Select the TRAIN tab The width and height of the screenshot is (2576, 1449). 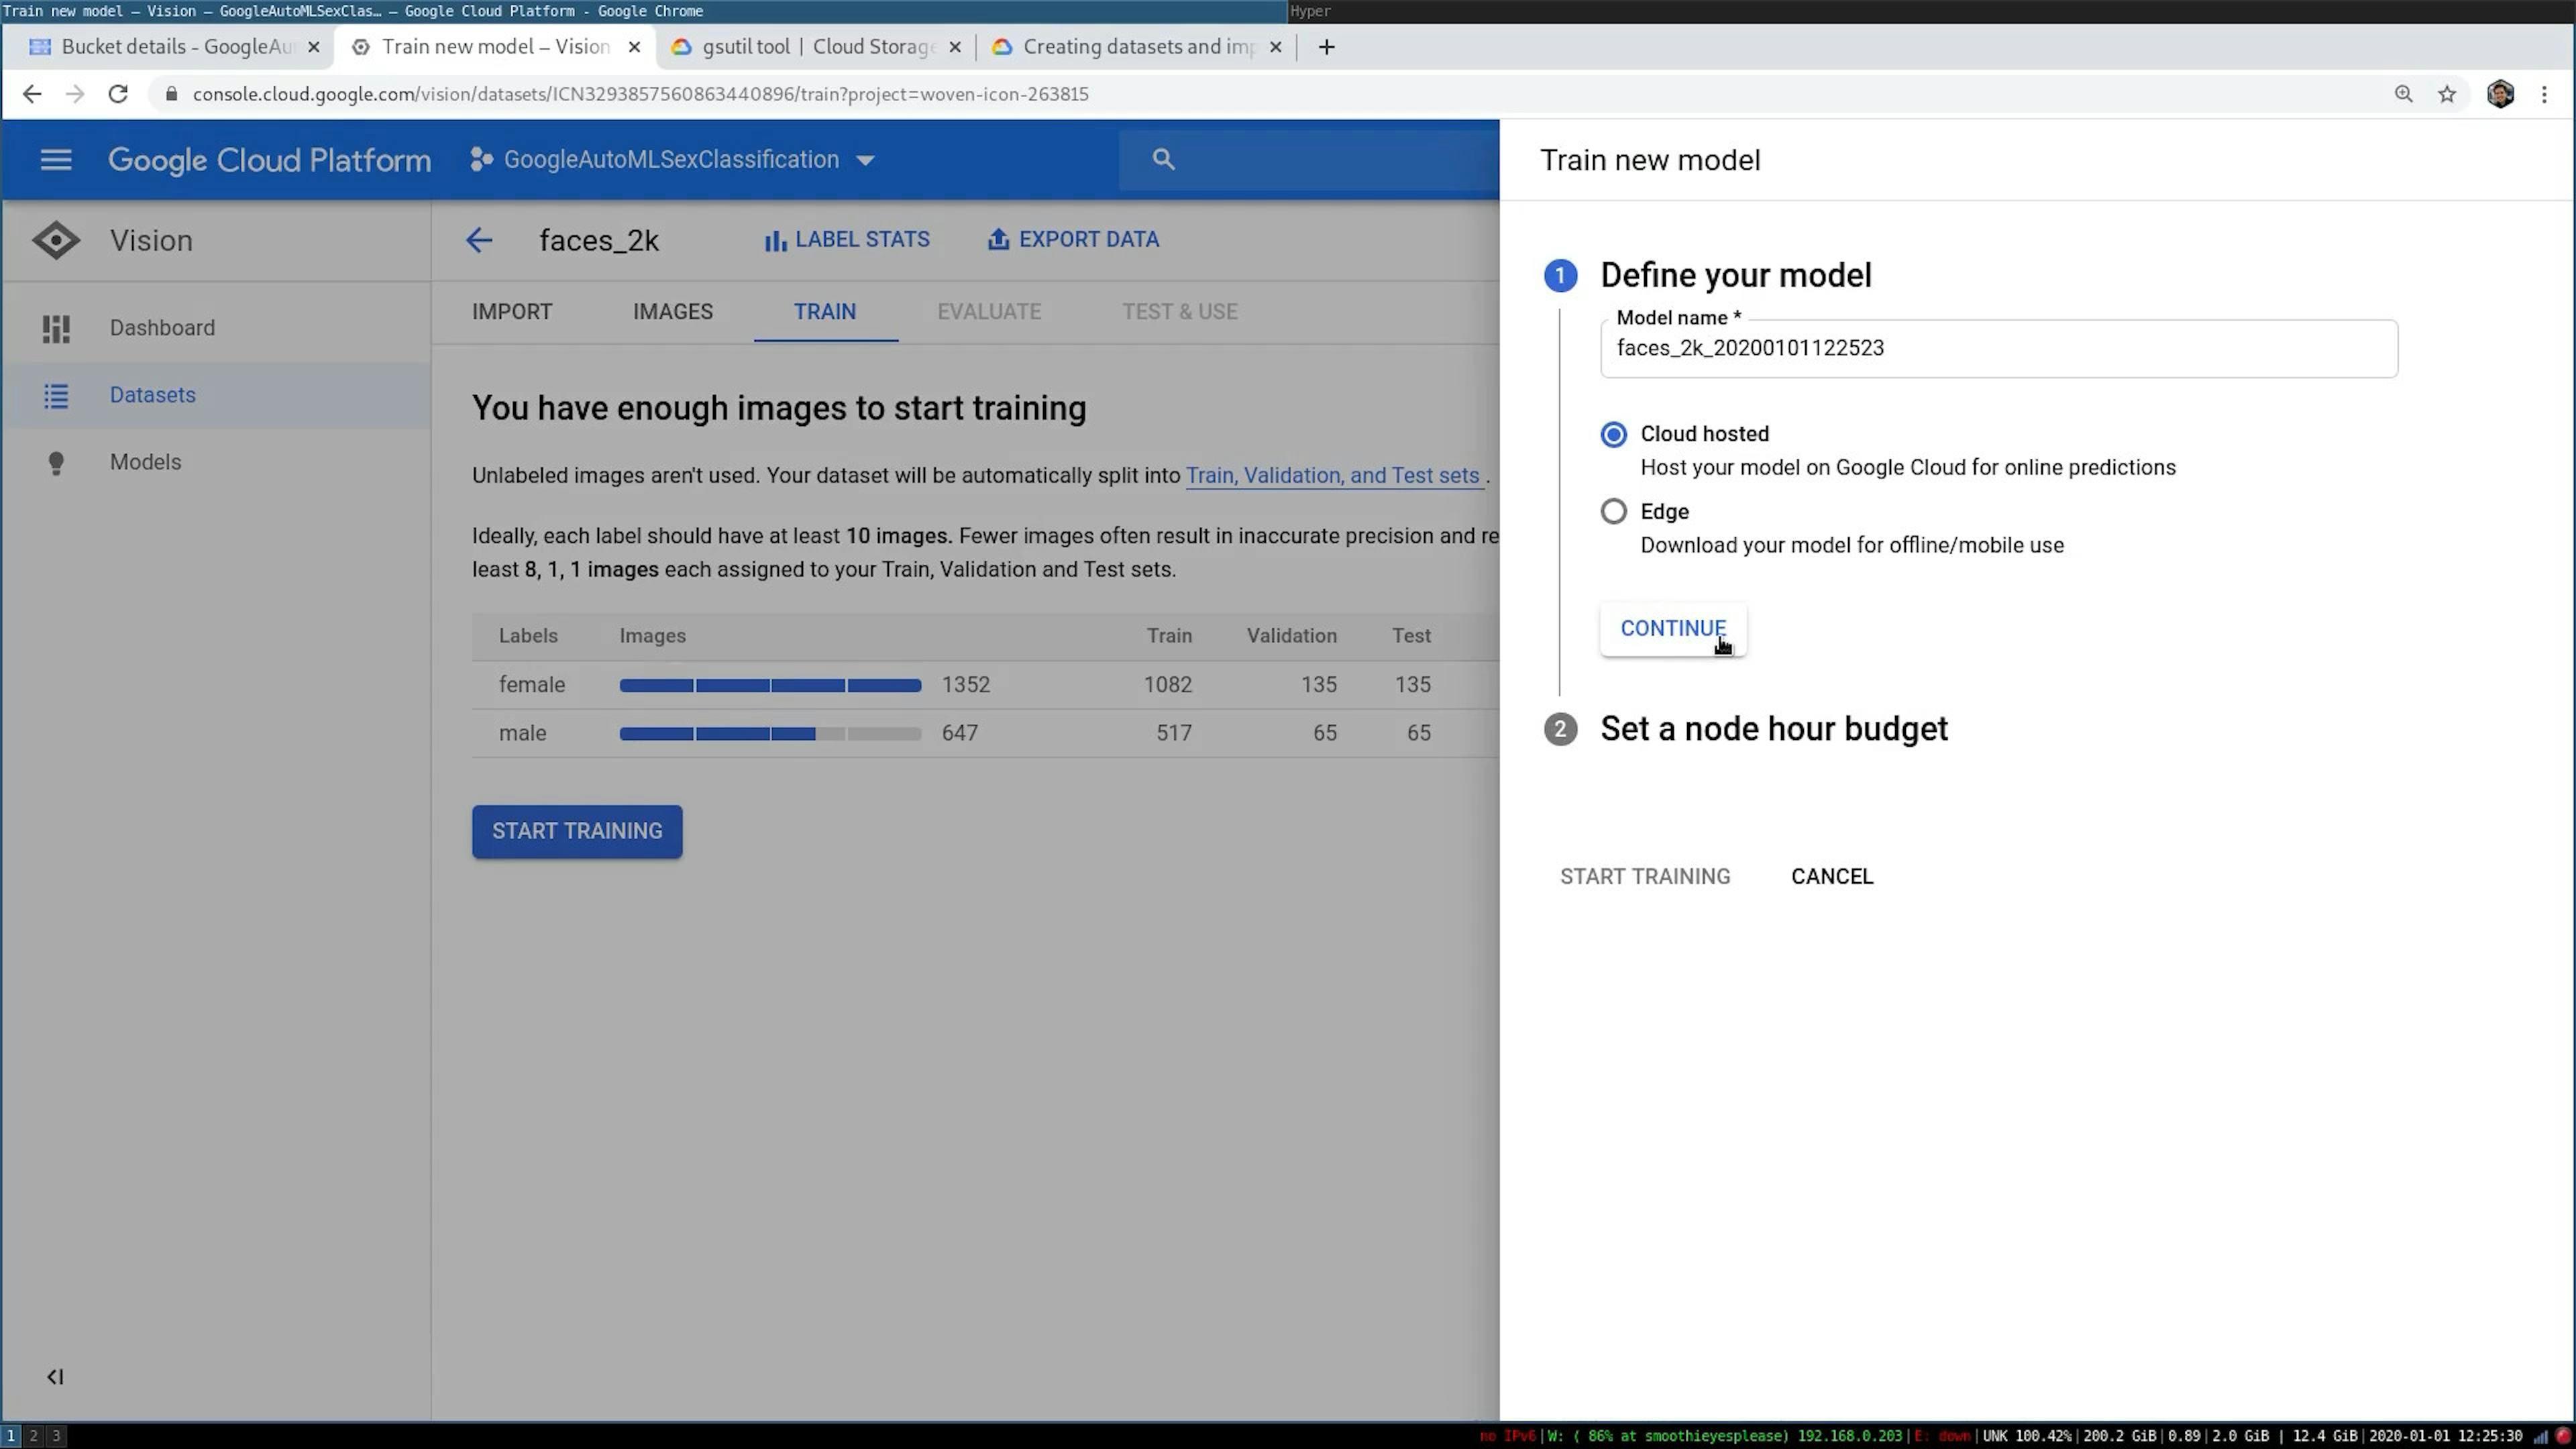pyautogui.click(x=825, y=311)
